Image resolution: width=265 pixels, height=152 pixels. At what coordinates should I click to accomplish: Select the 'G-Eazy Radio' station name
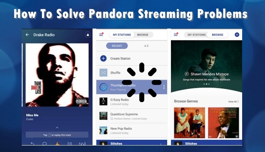120,100
